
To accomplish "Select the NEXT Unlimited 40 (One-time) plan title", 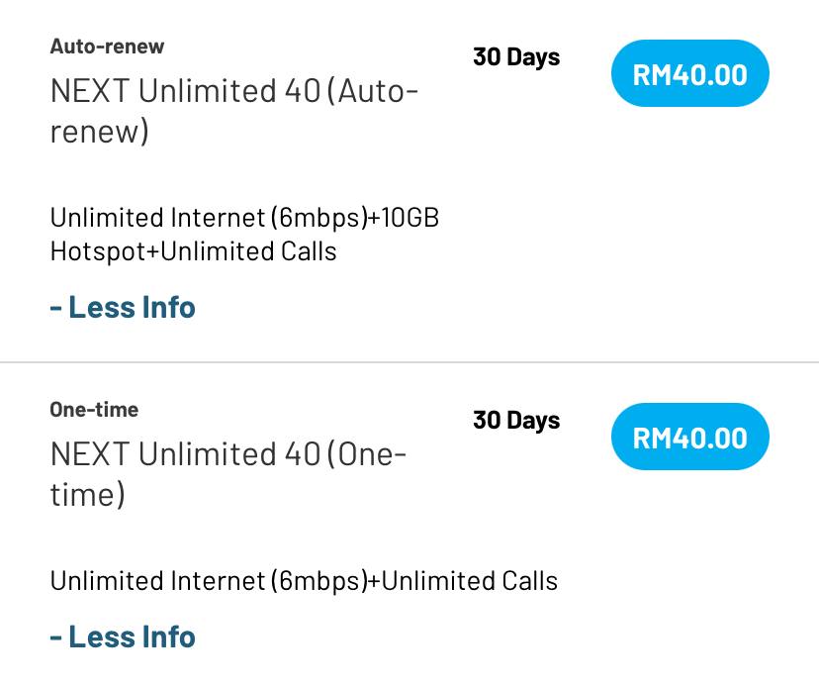I will pos(228,473).
